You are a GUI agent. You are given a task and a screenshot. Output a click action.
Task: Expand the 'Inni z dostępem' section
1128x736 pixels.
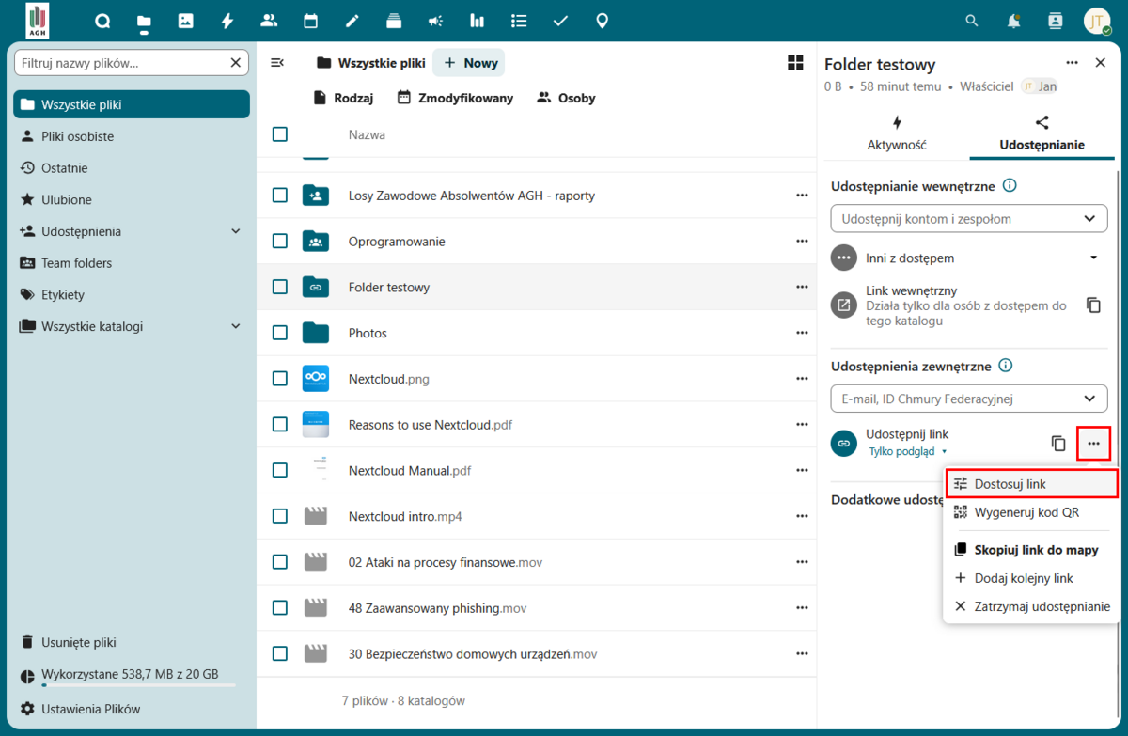[x=1093, y=258]
